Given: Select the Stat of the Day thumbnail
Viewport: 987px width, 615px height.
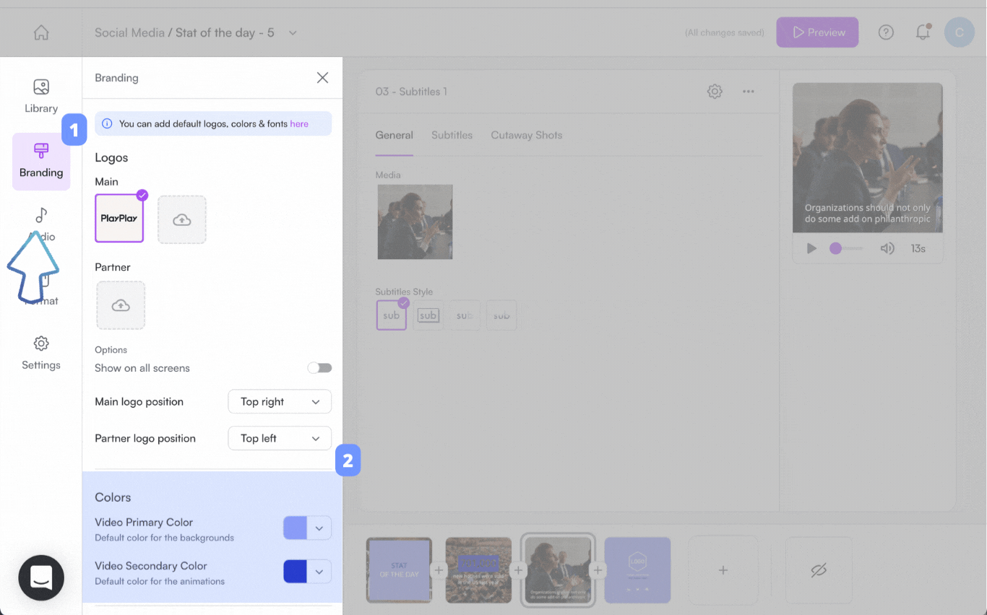Looking at the screenshot, I should click(x=398, y=570).
